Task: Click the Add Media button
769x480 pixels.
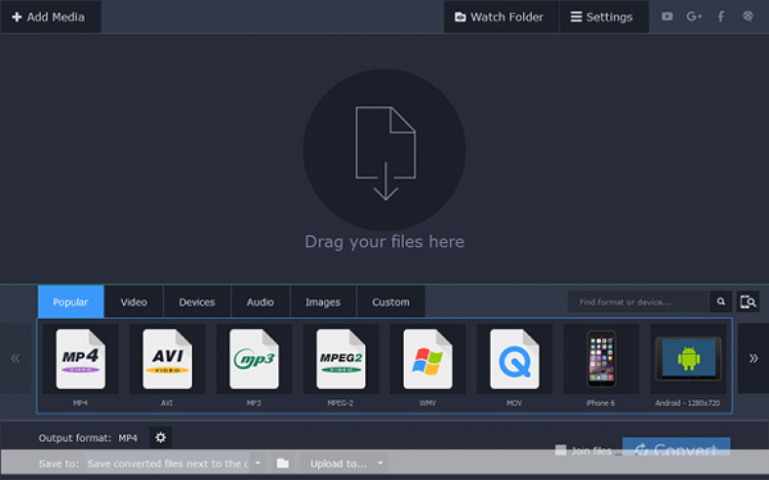Action: click(x=51, y=17)
